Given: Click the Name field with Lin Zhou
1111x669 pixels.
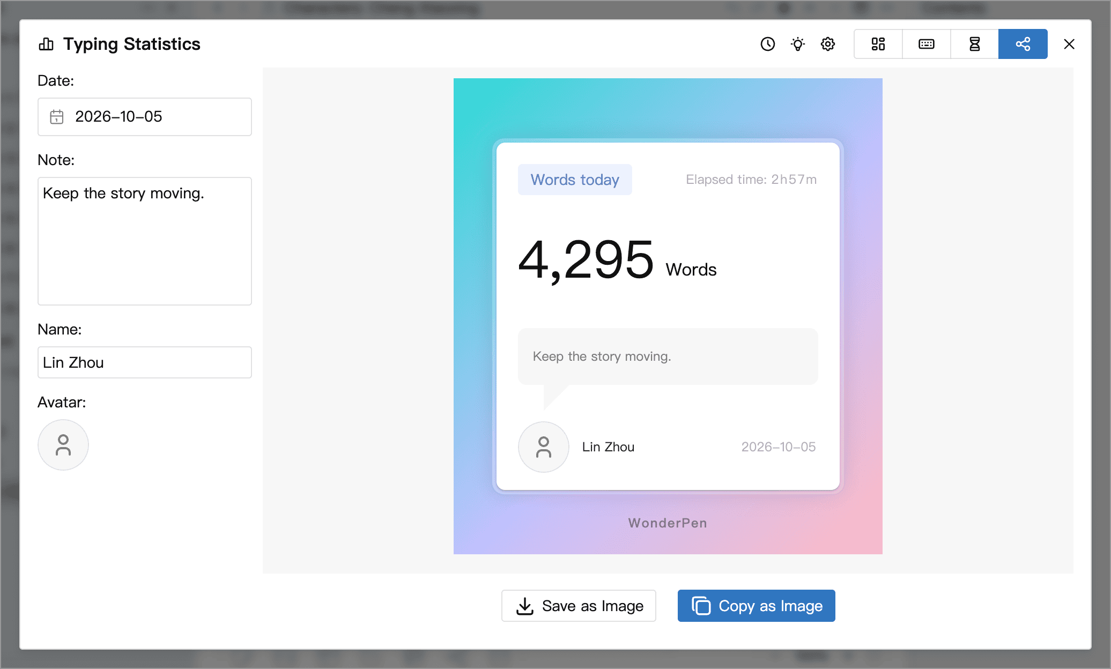Looking at the screenshot, I should coord(145,362).
